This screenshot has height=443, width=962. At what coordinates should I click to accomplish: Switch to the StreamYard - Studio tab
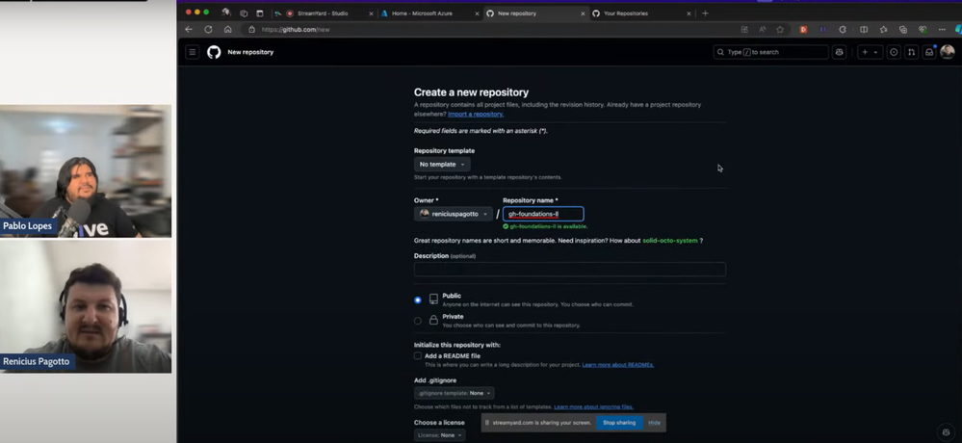pos(322,13)
